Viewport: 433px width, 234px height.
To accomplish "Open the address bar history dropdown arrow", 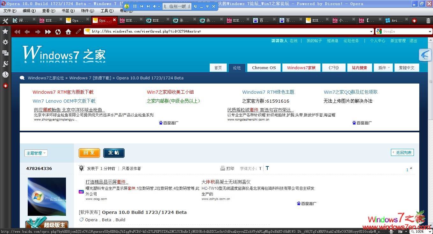I will (372, 31).
